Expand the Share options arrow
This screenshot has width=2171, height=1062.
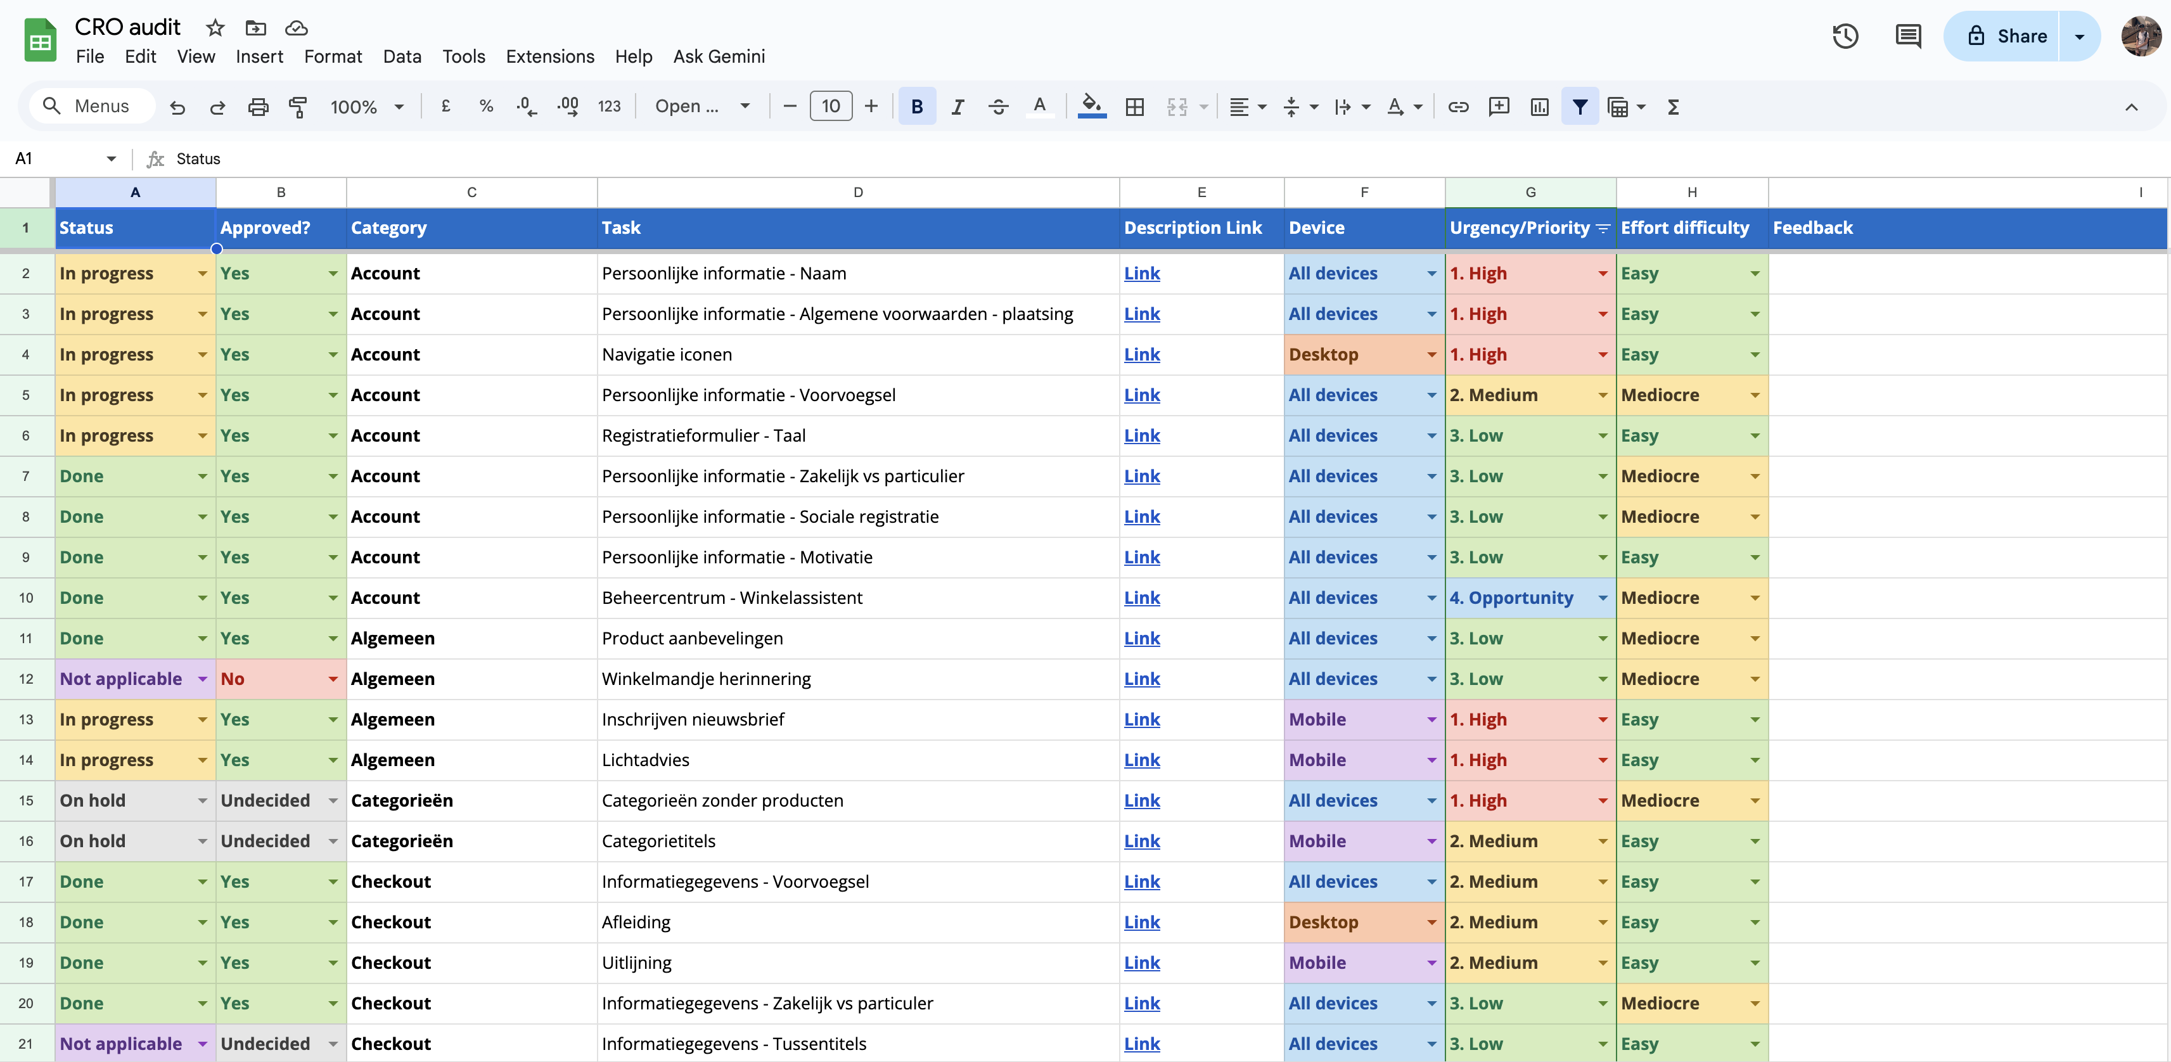click(2078, 35)
